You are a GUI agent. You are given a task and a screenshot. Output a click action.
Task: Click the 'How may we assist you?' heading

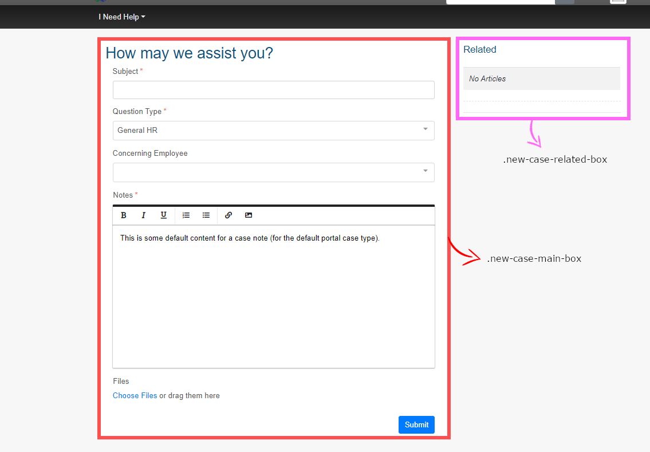click(x=190, y=53)
